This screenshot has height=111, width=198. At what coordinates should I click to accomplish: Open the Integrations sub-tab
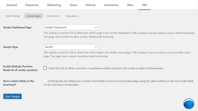[x=72, y=16]
